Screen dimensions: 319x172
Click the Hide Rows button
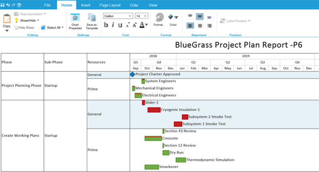click(x=24, y=28)
